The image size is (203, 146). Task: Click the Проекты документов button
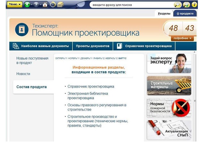(93, 46)
